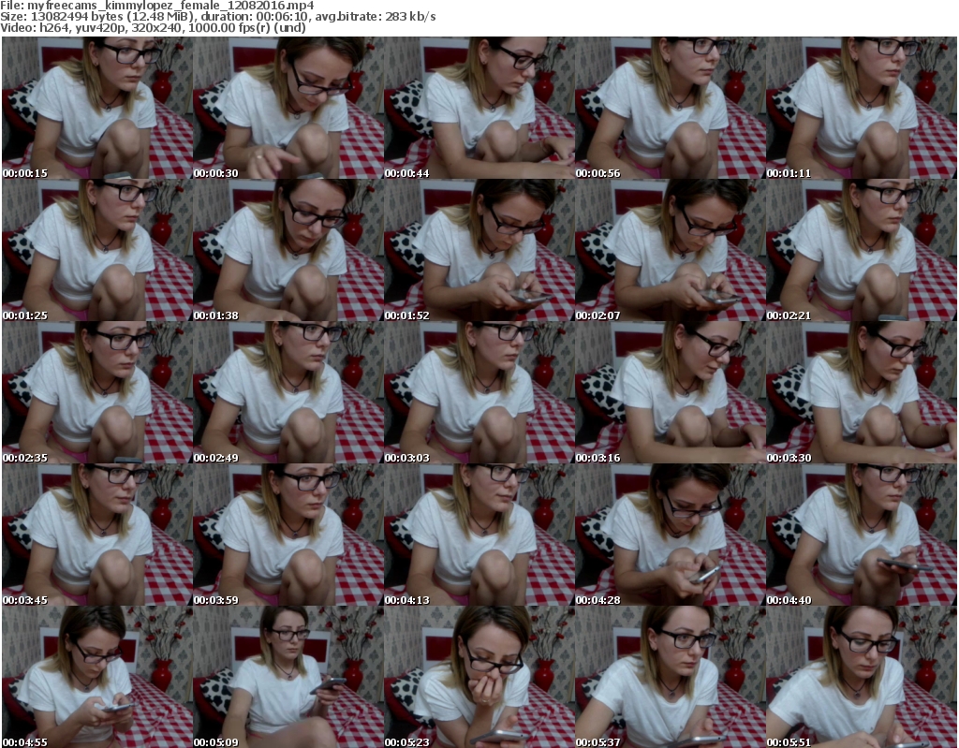Pick the 00:04:40 preview image
Image resolution: width=959 pixels, height=748 pixels.
tap(862, 535)
